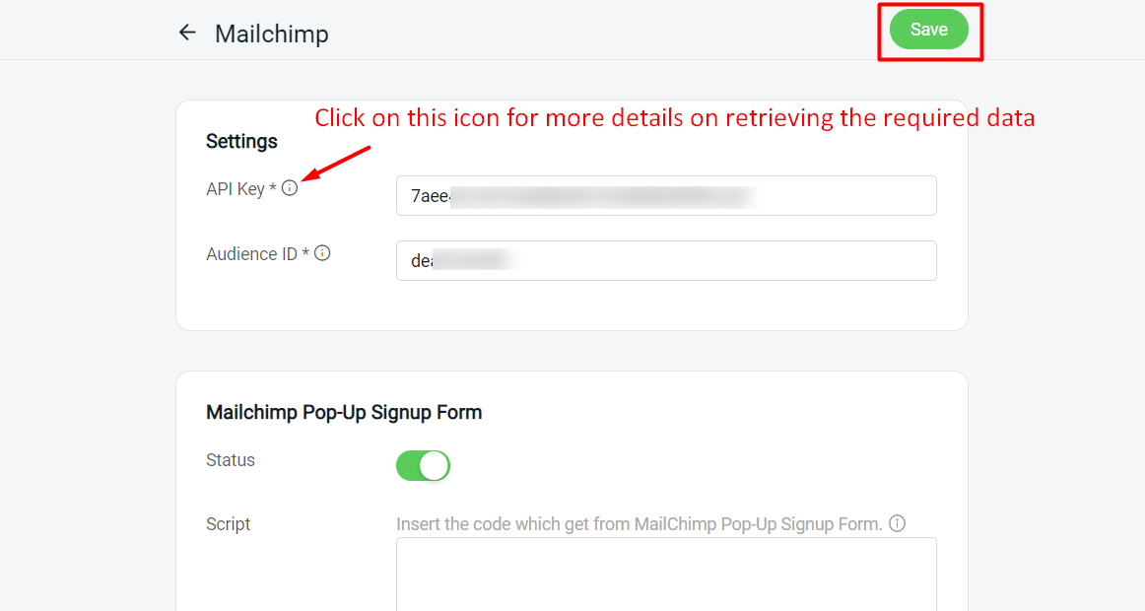Image resolution: width=1145 pixels, height=611 pixels.
Task: Click the Mailchimp page title
Action: coord(272,34)
